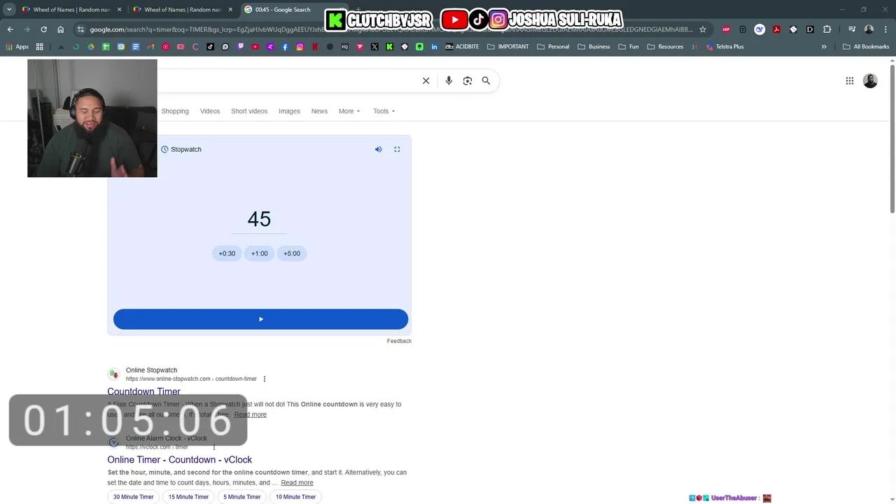Open the Telstra Plus bookmark

(724, 47)
